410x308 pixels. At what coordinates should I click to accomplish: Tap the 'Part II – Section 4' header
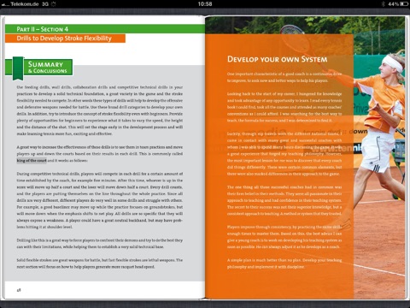42,29
